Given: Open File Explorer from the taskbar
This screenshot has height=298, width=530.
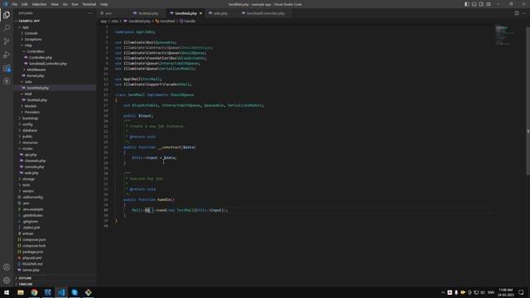Looking at the screenshot, I should [x=21, y=292].
